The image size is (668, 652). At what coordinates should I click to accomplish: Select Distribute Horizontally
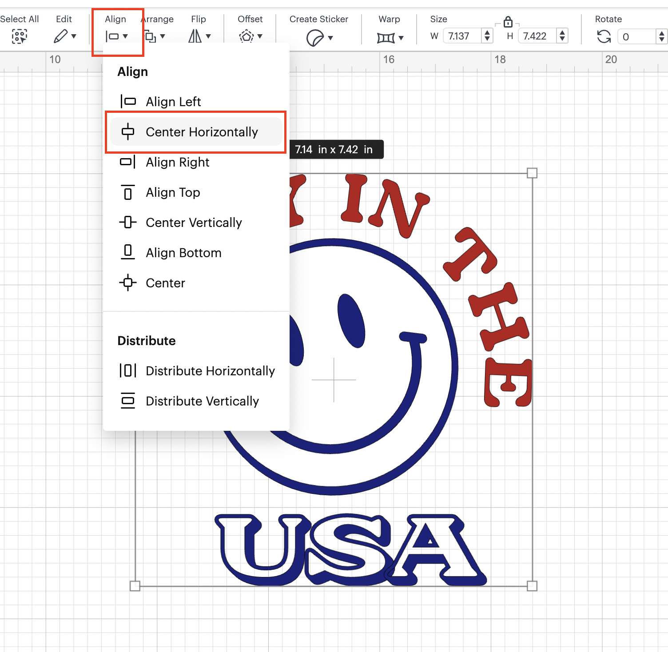click(196, 371)
